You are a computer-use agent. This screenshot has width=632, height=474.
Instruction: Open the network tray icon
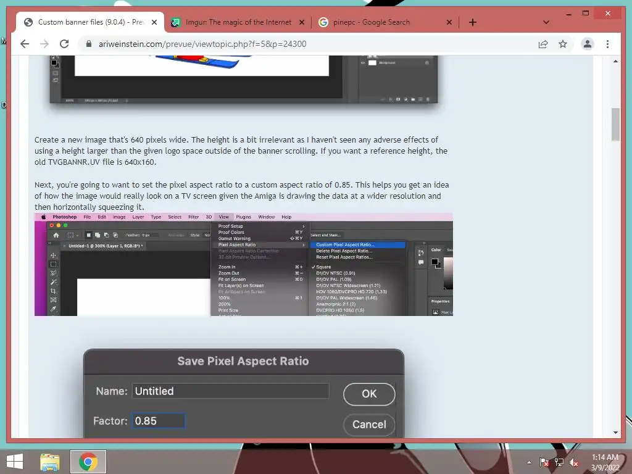click(x=559, y=462)
